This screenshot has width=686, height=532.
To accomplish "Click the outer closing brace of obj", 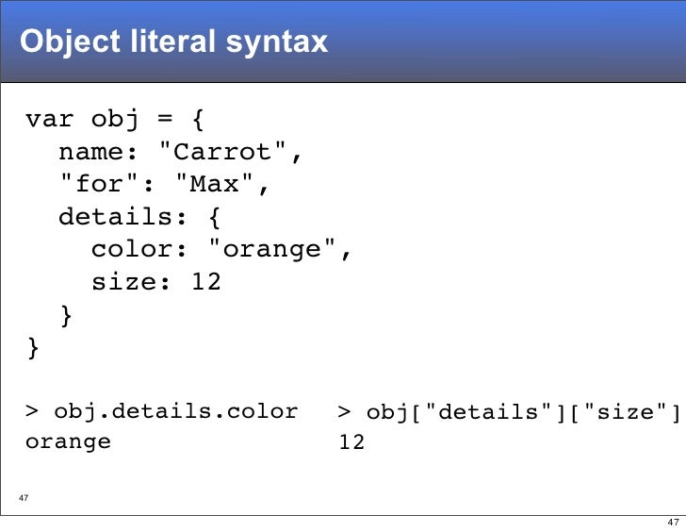I will tap(33, 348).
